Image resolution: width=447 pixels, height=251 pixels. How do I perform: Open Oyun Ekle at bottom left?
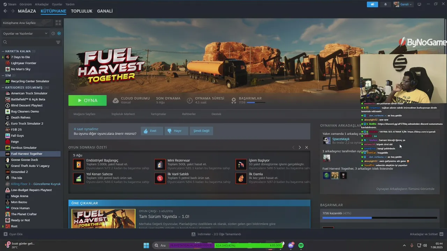(x=13, y=234)
